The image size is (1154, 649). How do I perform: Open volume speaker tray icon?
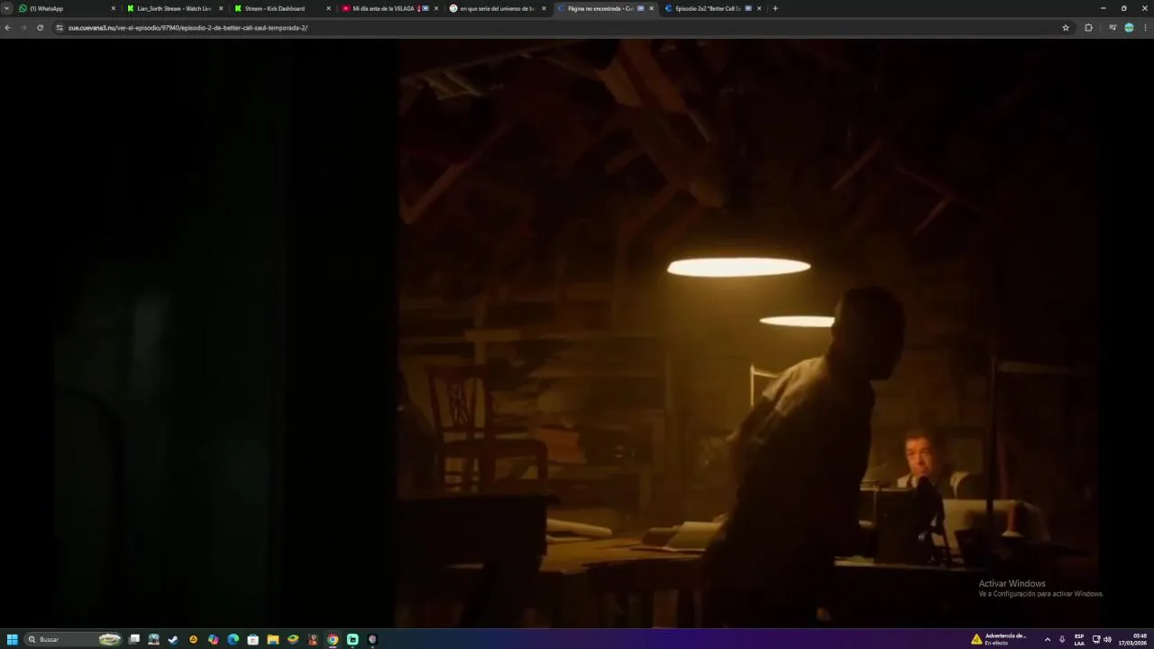(1107, 639)
